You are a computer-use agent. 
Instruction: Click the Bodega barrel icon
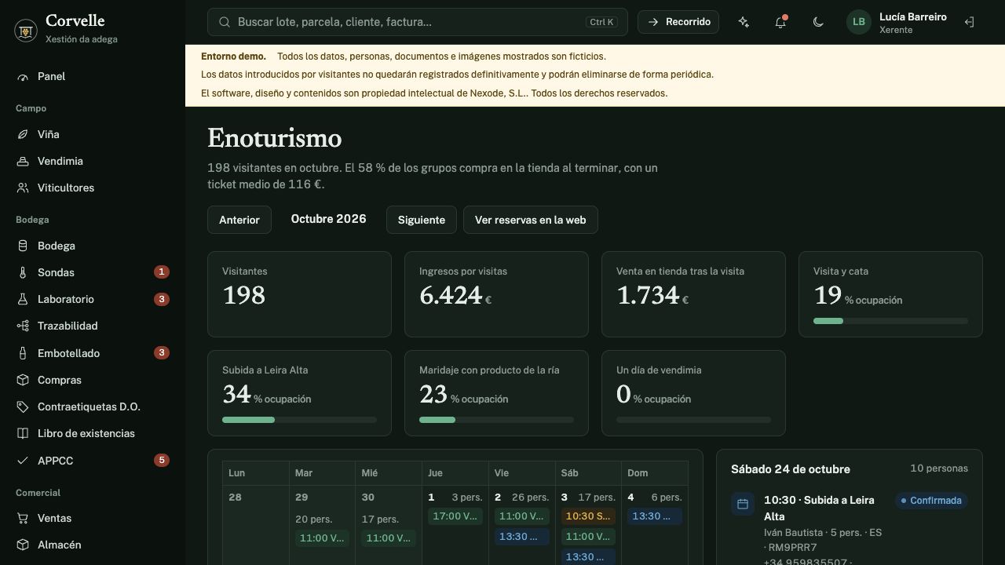pos(23,246)
